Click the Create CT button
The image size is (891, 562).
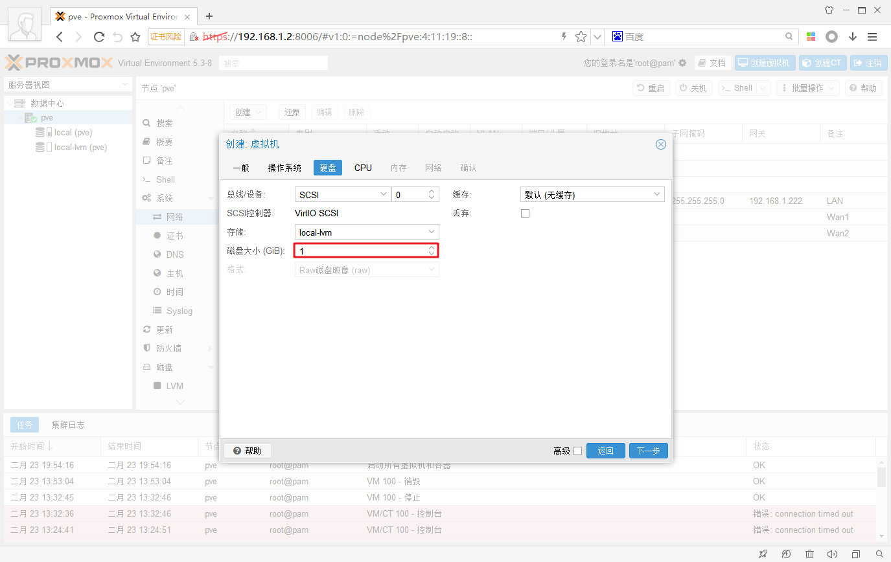(x=822, y=63)
